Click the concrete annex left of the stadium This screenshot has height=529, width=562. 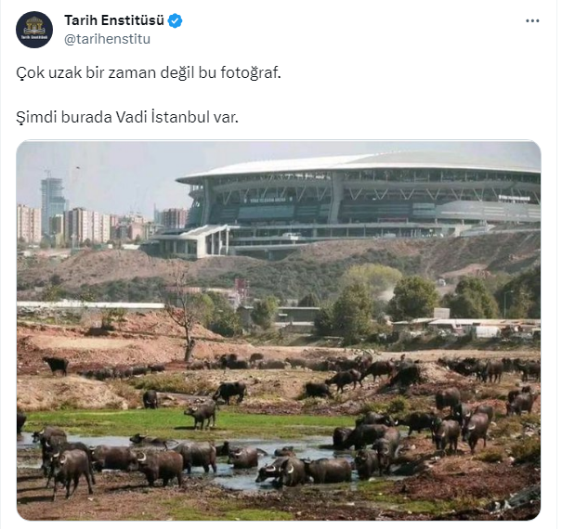(187, 241)
